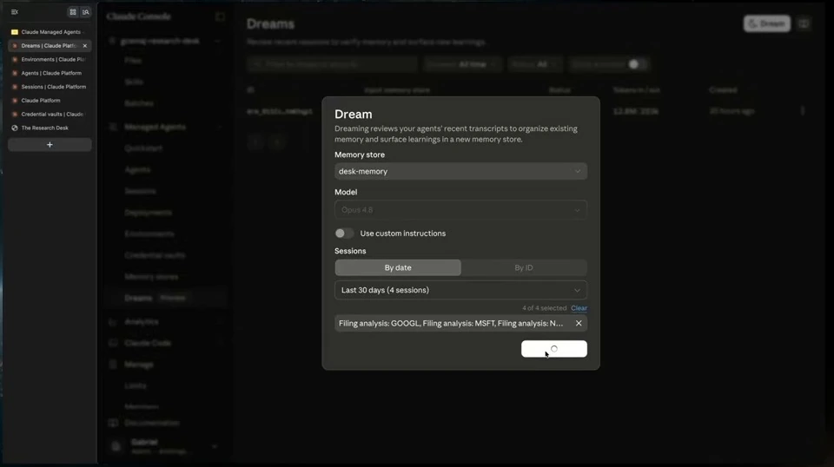Open the tab grid overview icon
Screen dimensions: 834x467
[73, 11]
